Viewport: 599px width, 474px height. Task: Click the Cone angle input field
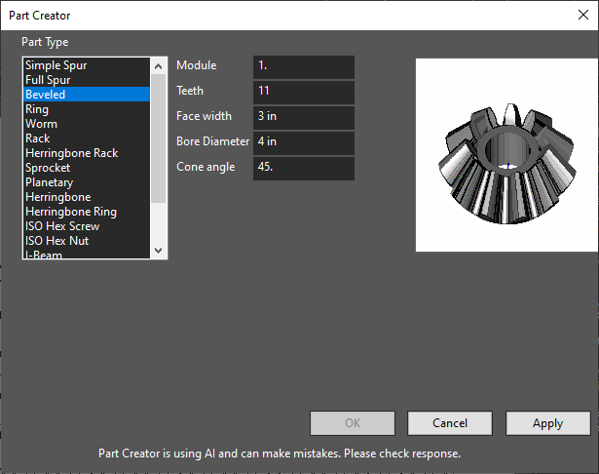304,169
